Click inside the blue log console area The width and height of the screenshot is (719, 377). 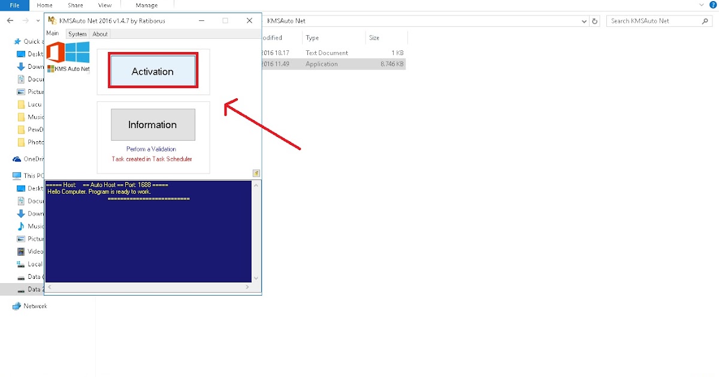coord(148,231)
